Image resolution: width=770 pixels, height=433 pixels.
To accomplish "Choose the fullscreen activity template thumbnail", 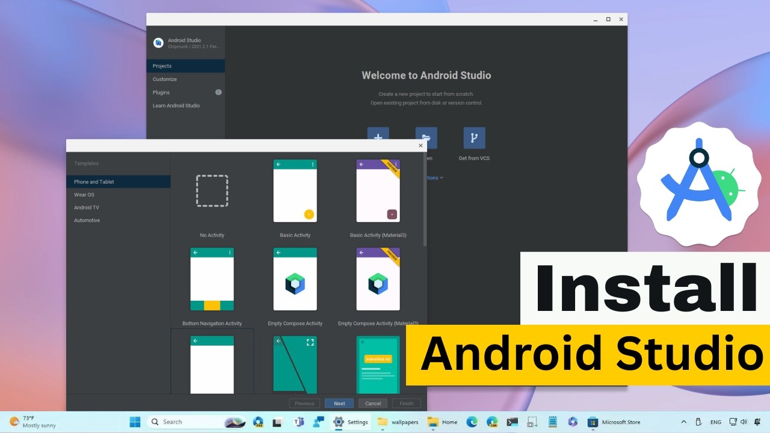I will point(295,364).
